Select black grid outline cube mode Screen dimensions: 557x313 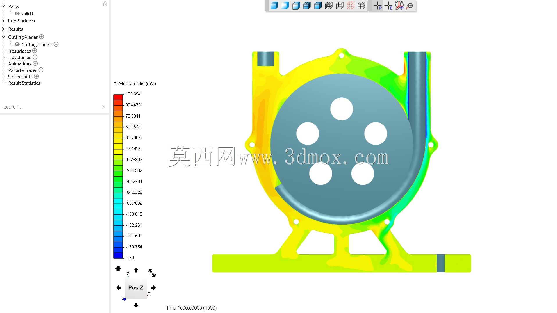(361, 6)
